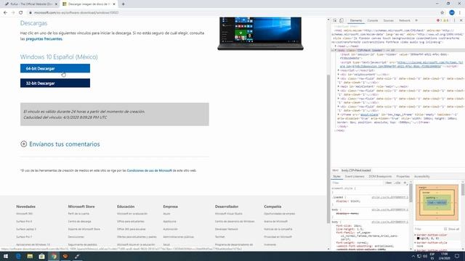Click the about:blank iframe src link
Screen dimensions: 465x261
click(x=369, y=115)
